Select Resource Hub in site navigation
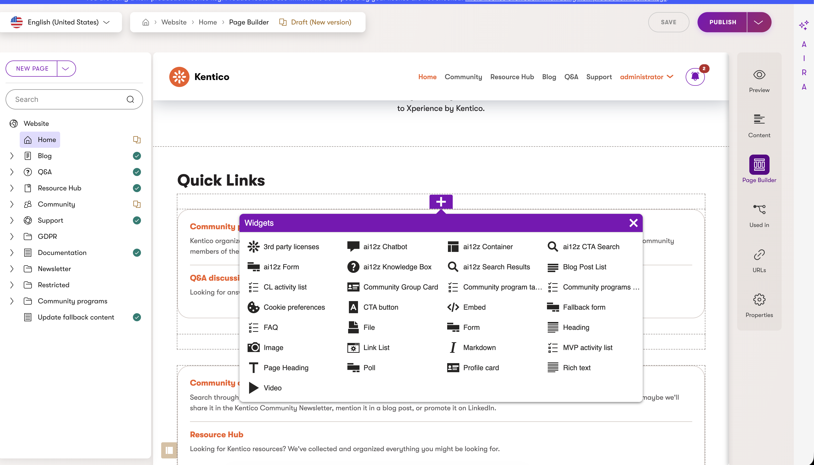 (x=512, y=77)
